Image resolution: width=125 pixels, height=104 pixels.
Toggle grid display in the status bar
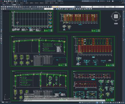[82, 103]
